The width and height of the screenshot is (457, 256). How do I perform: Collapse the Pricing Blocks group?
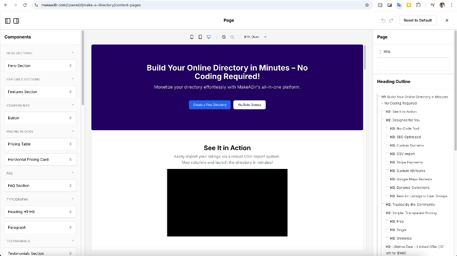(73, 132)
